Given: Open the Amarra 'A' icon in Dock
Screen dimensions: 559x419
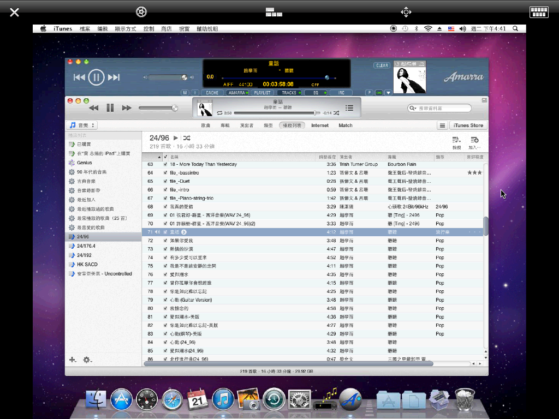Looking at the screenshot, I should (x=350, y=399).
